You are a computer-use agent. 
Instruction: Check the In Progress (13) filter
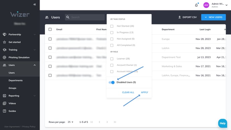[x=112, y=32]
